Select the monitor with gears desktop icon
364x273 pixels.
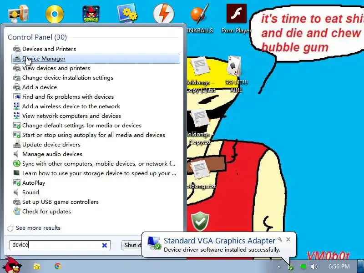pos(127,14)
